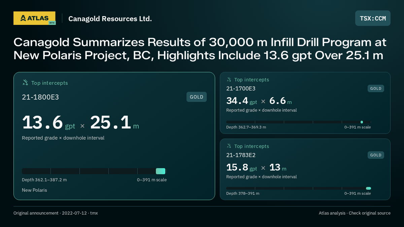Click 'Atlas analysis · Check original source' footer

[355, 213]
